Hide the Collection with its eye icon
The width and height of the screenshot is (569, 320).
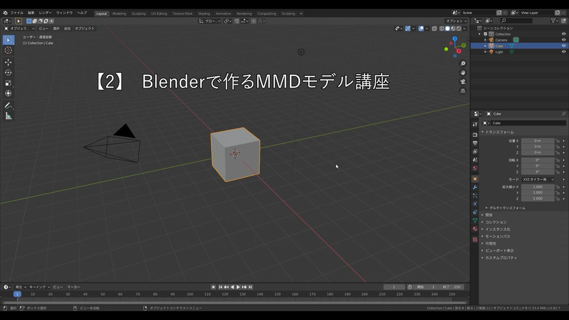(x=564, y=34)
